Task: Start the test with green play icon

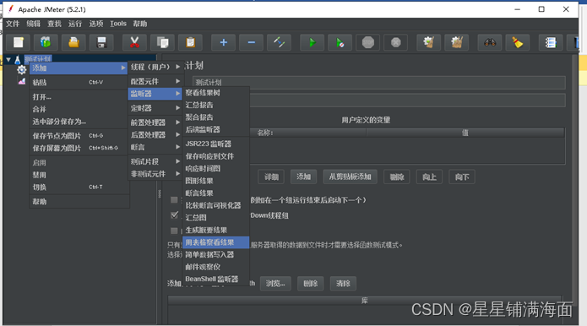Action: 313,43
